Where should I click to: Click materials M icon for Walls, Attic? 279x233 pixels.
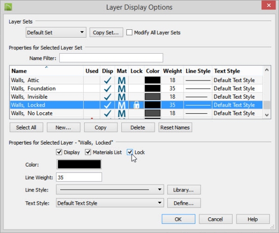coord(122,80)
